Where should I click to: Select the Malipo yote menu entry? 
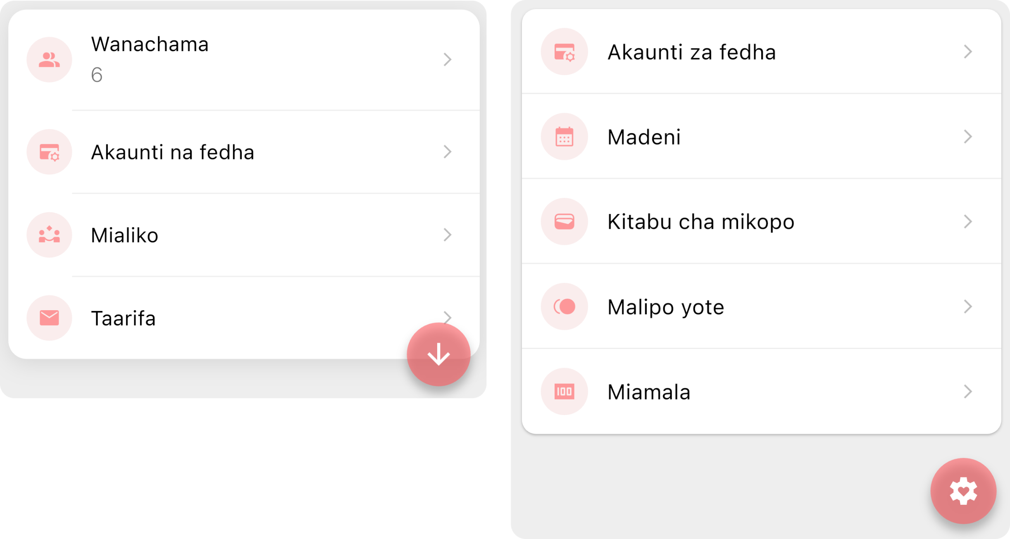point(665,306)
